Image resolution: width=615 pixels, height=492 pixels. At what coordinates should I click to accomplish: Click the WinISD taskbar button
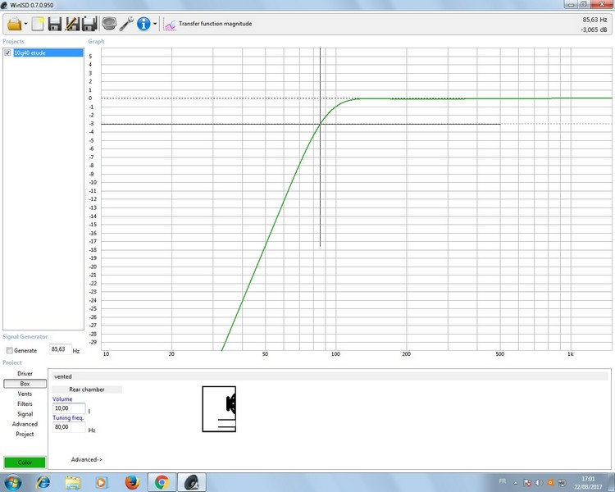coord(192,482)
